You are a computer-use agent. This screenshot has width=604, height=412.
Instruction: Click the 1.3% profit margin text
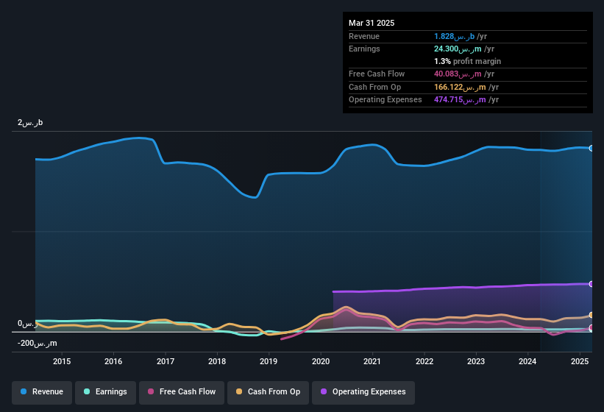pos(467,61)
